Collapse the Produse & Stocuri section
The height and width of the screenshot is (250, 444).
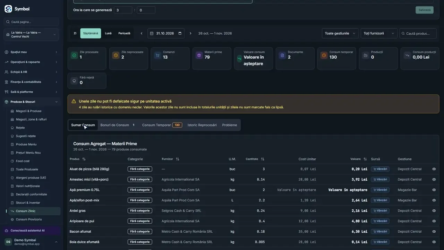click(31, 102)
